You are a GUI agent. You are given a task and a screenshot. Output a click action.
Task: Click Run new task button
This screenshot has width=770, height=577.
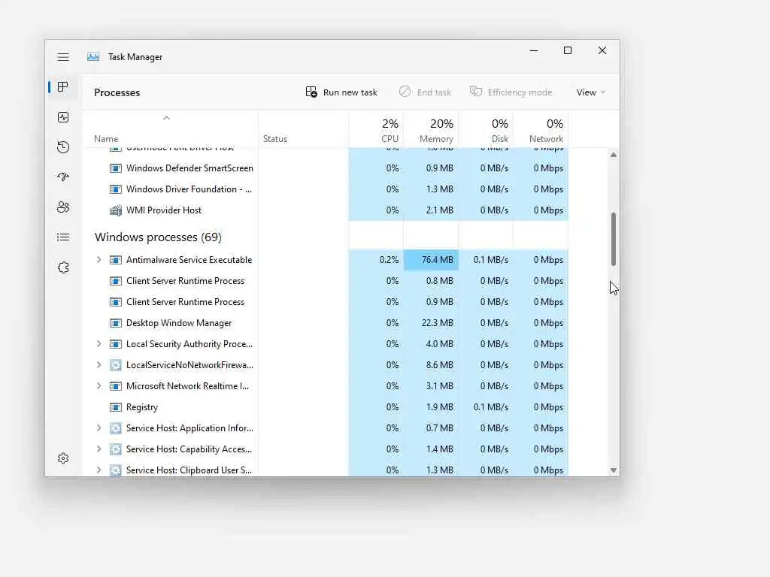coord(341,92)
